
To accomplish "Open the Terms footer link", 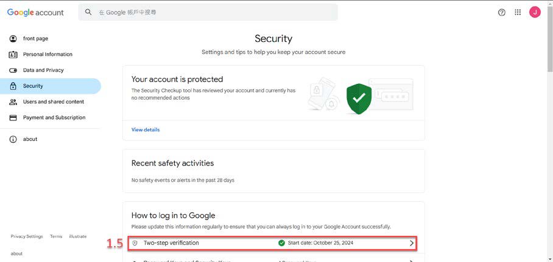I will (56, 236).
